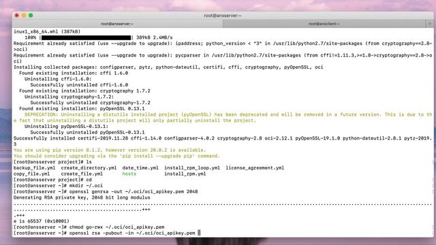Click 'Successfully installed certifi-2019.11.28' line
Screen dimensions: 436x245
coord(223,141)
